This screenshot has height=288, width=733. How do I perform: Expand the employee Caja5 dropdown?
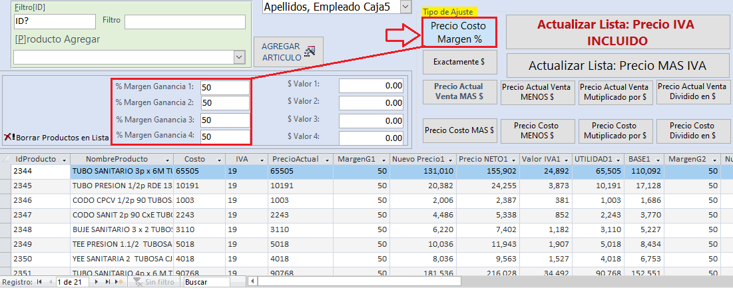click(x=405, y=7)
